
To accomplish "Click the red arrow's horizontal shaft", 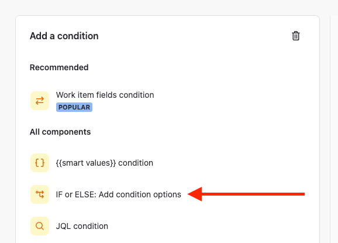I will (253, 194).
